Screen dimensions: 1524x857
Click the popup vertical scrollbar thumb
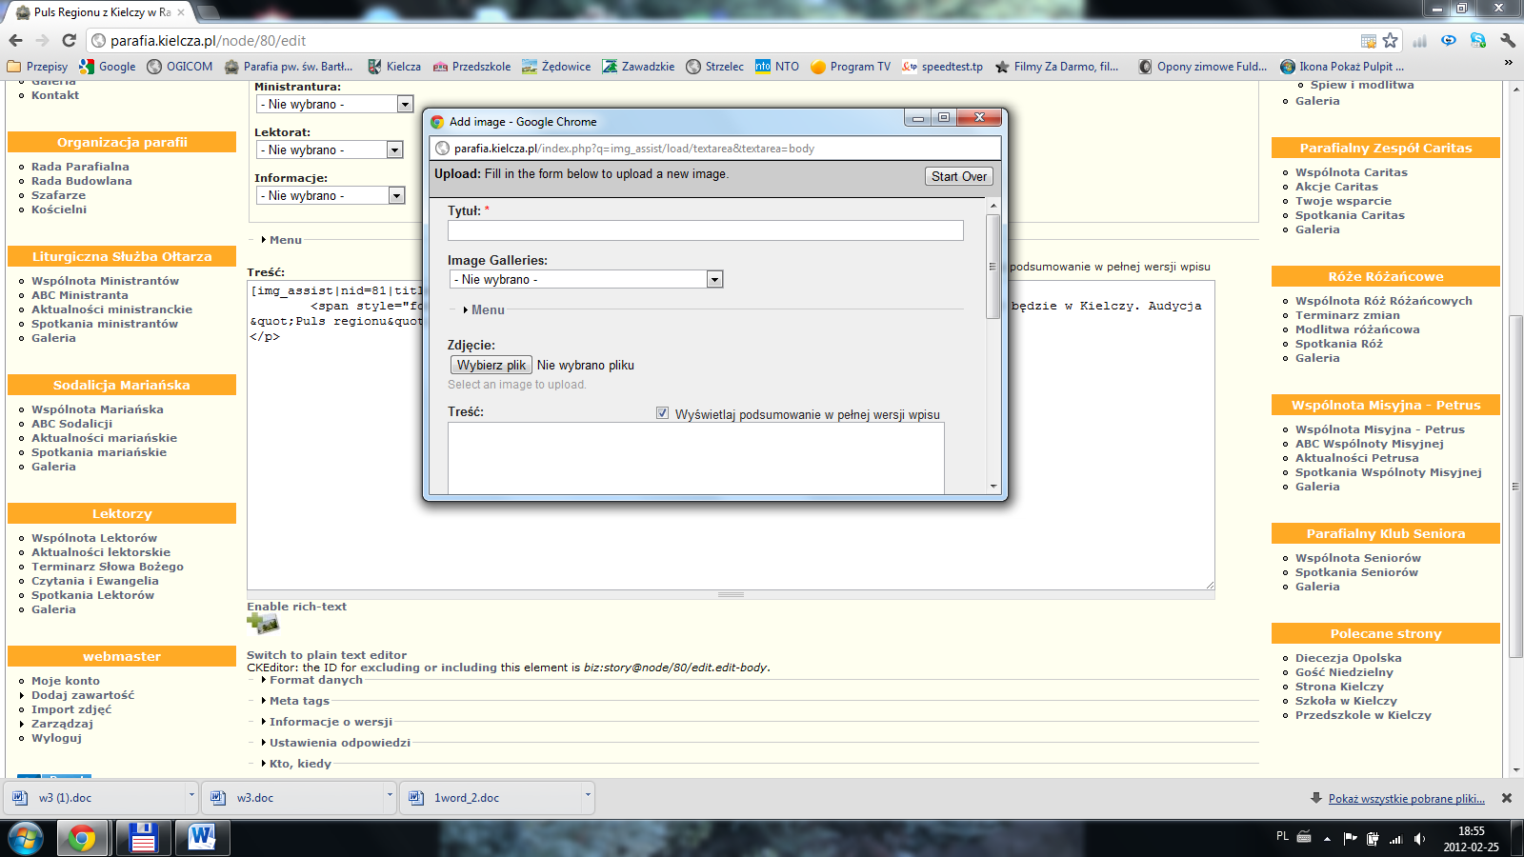coord(993,266)
